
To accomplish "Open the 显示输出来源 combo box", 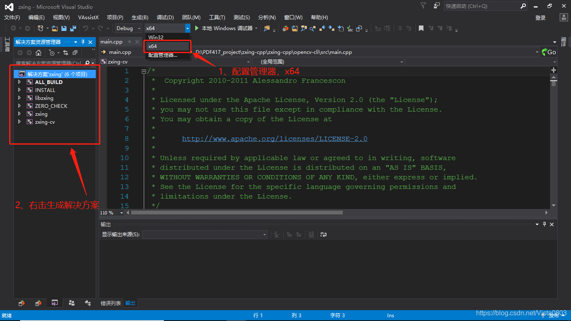I will click(x=205, y=235).
